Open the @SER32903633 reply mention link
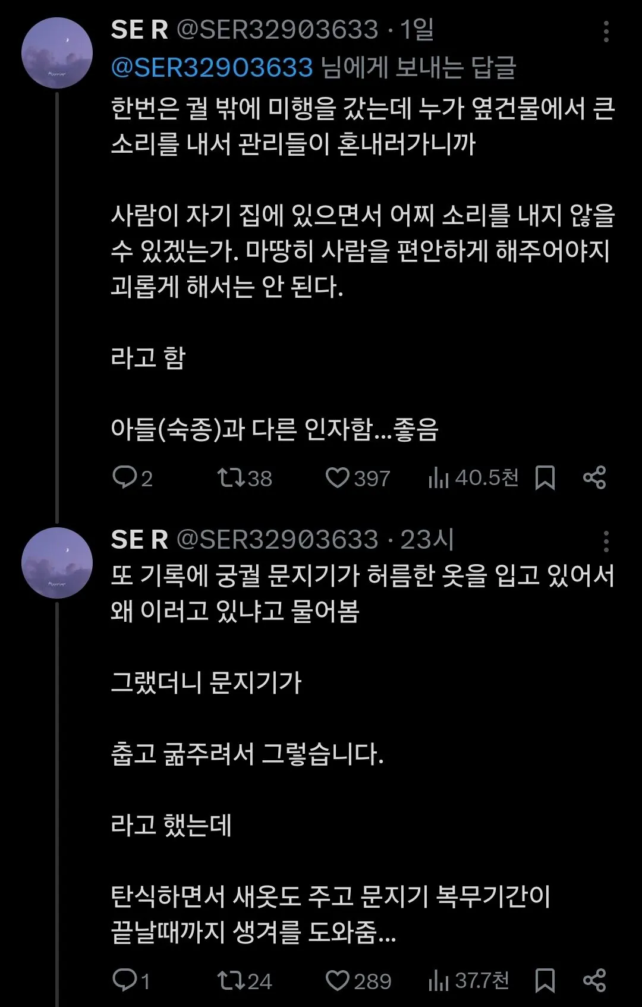This screenshot has width=642, height=1007. click(x=212, y=68)
